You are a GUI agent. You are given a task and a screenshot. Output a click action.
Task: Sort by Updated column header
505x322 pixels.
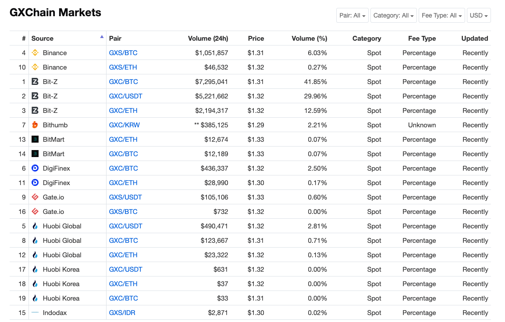click(475, 38)
